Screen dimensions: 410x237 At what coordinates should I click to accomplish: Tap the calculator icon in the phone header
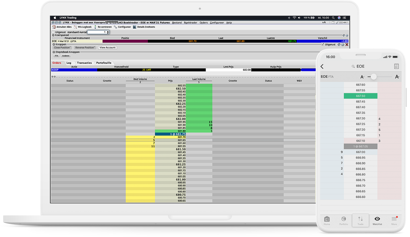[x=396, y=66]
